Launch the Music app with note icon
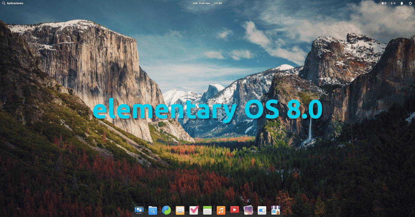This screenshot has width=415, height=217. pos(221,210)
